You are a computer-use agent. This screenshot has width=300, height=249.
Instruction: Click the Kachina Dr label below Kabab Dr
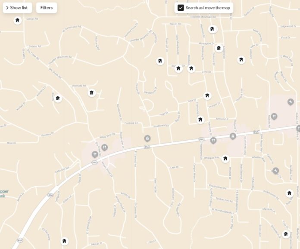pos(48,134)
